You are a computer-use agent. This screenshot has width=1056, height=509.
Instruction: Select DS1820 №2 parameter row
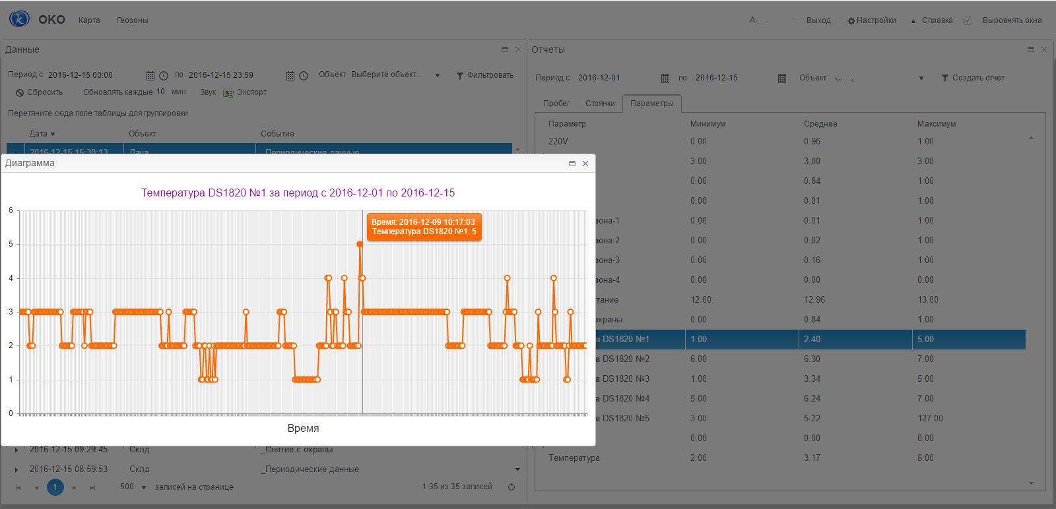810,359
